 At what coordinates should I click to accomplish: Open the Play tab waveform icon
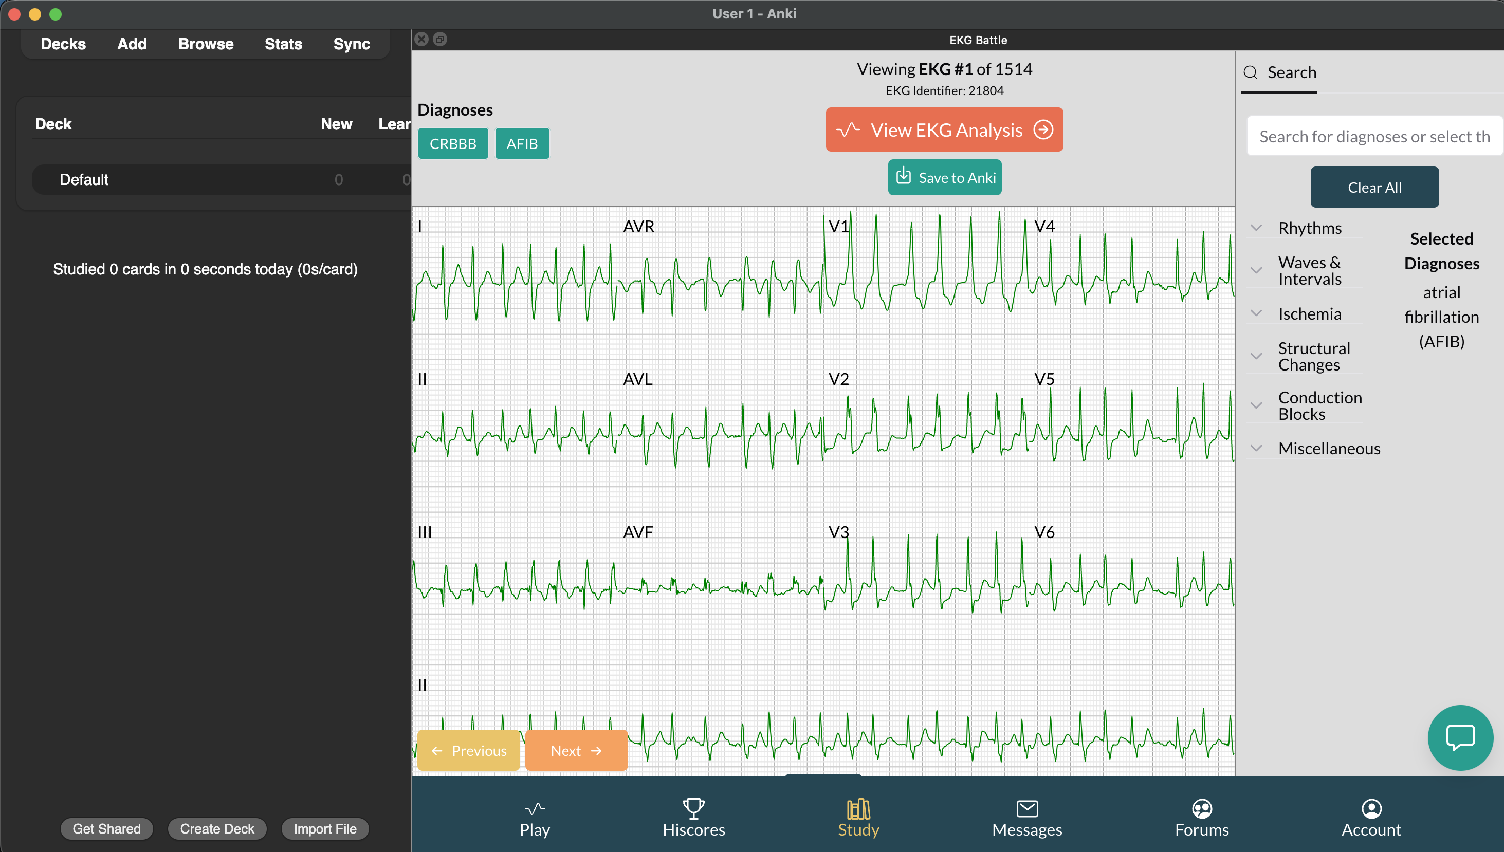534,808
